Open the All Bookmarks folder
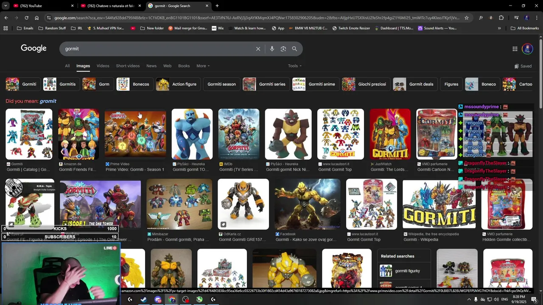Screen dimensions: 543x305 tap(525, 28)
